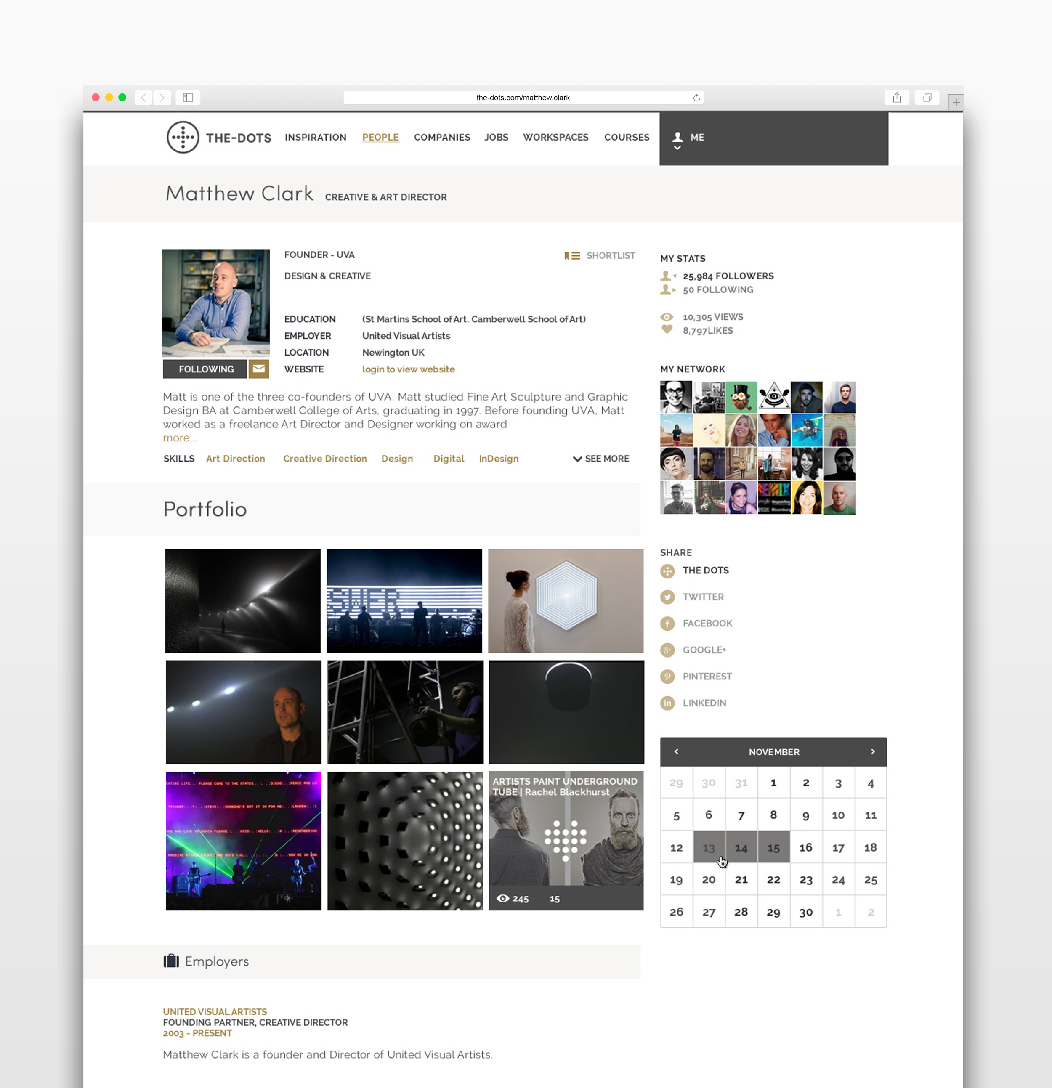The height and width of the screenshot is (1088, 1052).
Task: Click the 50 Following stat
Action: tap(718, 290)
